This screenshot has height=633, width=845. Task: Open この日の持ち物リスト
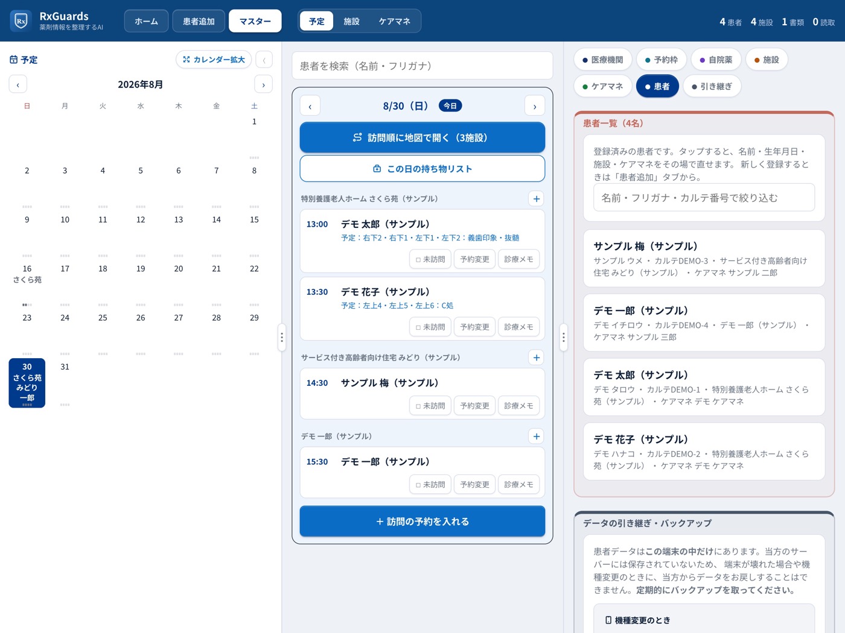pos(422,169)
